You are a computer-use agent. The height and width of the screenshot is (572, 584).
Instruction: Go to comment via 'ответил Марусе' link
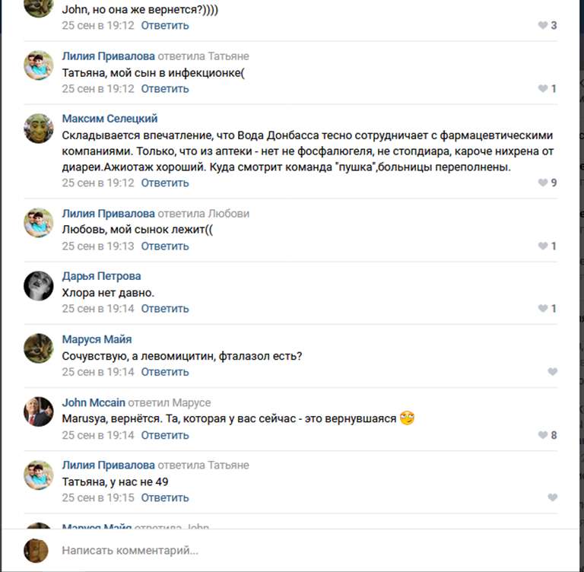pyautogui.click(x=169, y=402)
